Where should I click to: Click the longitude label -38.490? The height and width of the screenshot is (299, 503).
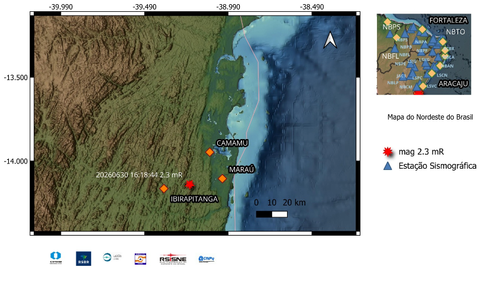click(x=312, y=7)
